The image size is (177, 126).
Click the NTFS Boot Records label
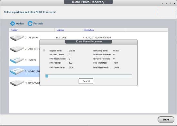point(102,55)
